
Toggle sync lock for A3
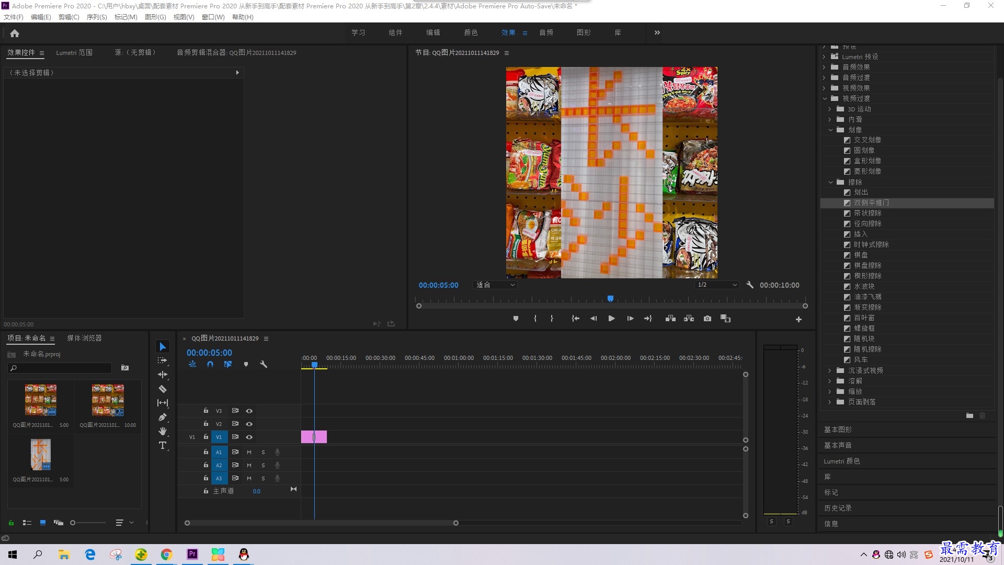235,478
